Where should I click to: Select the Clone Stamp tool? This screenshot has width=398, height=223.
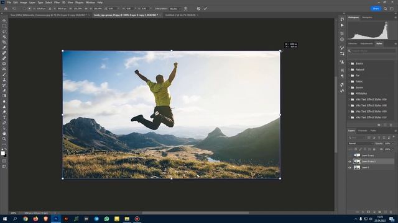click(4, 80)
